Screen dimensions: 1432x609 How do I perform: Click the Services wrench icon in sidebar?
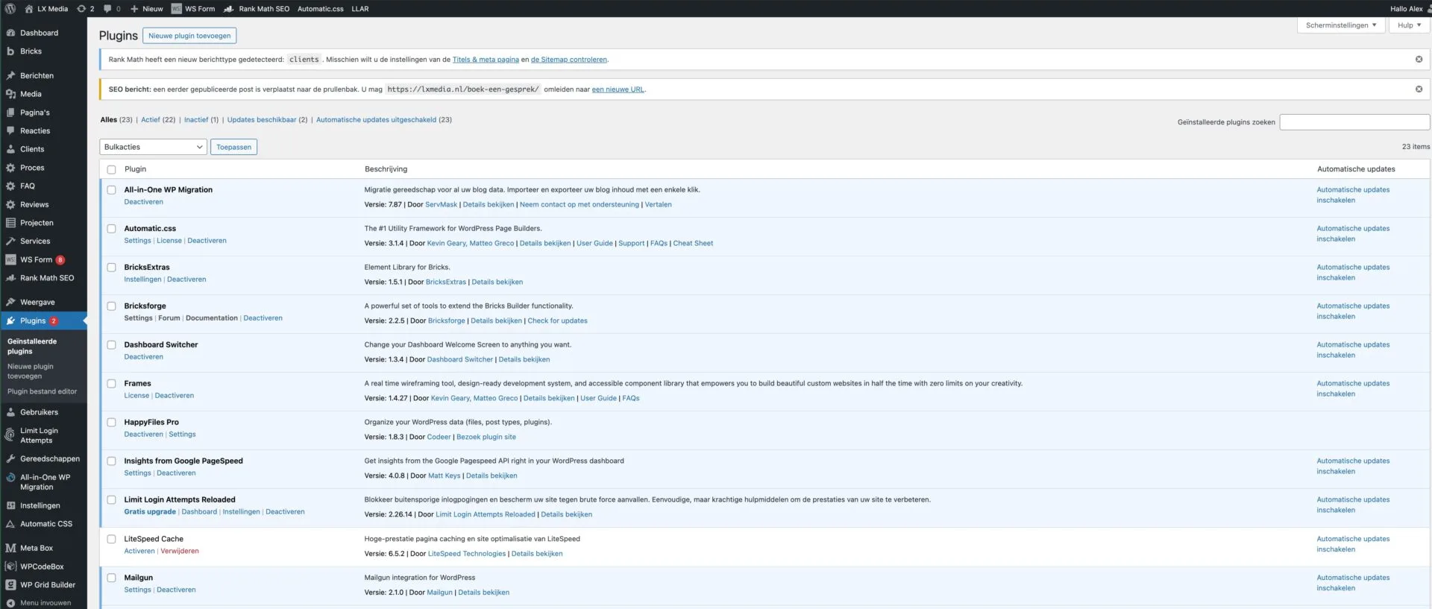click(10, 242)
